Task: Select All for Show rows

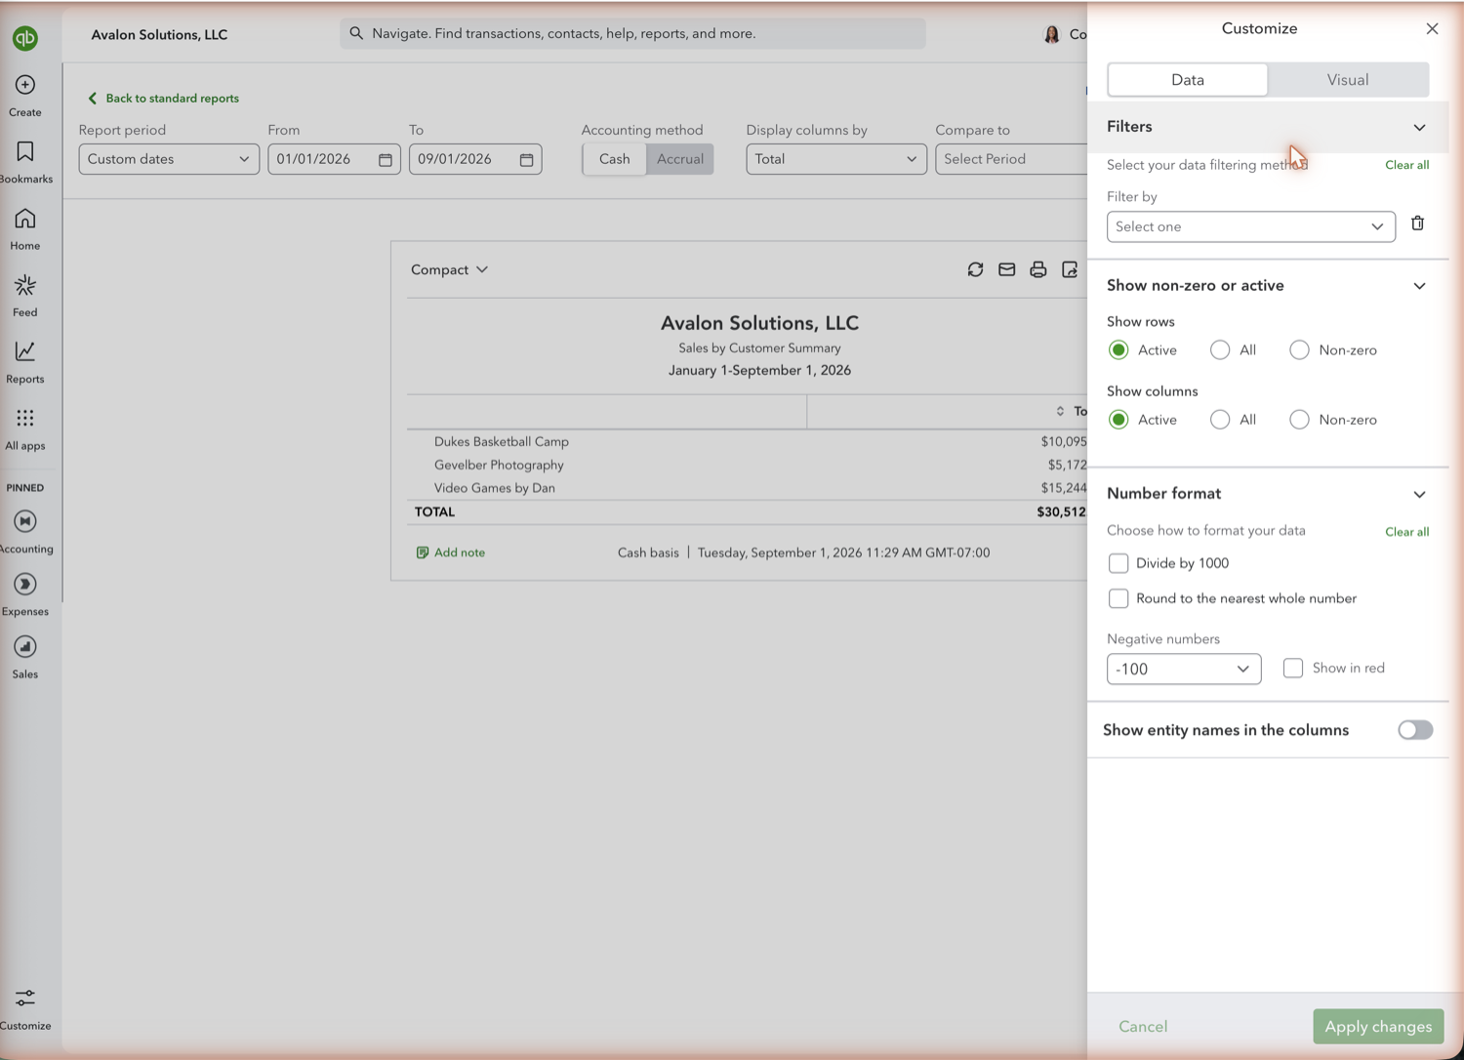Action: pyautogui.click(x=1220, y=349)
